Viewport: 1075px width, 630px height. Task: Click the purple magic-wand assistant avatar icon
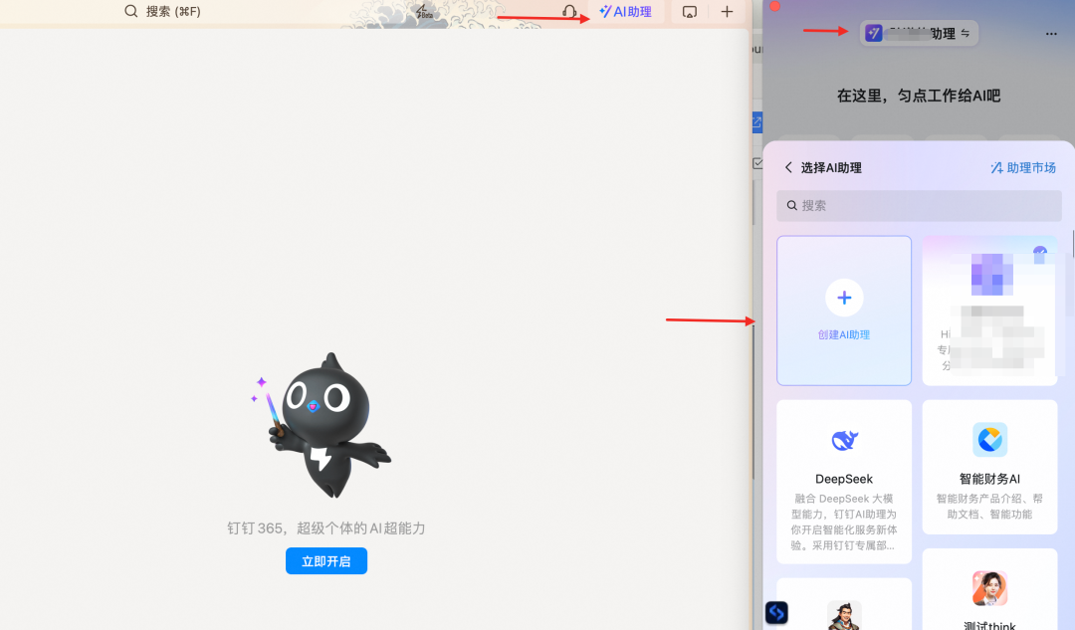(x=874, y=33)
